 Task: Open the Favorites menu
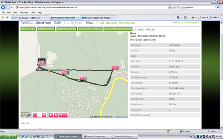pyautogui.click(x=24, y=13)
